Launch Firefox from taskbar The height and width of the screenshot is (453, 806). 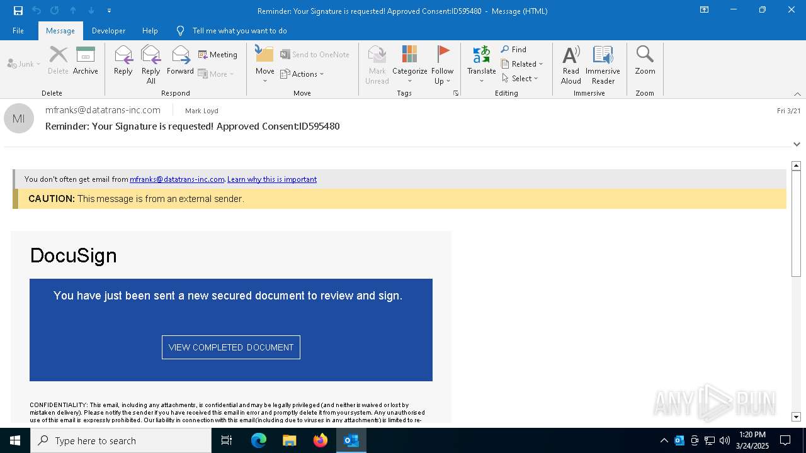[x=321, y=440]
